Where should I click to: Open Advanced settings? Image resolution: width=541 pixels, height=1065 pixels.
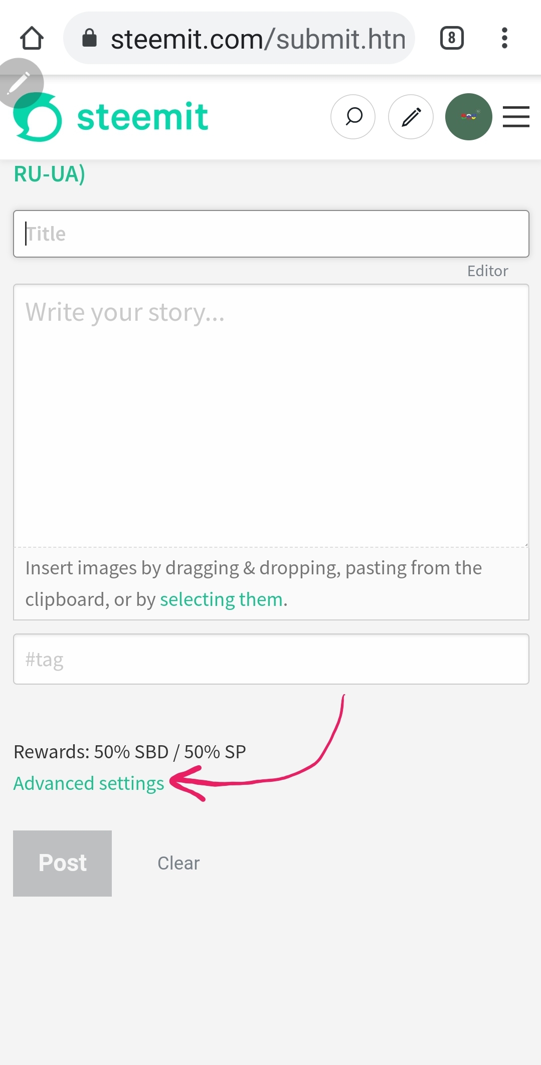click(x=89, y=783)
